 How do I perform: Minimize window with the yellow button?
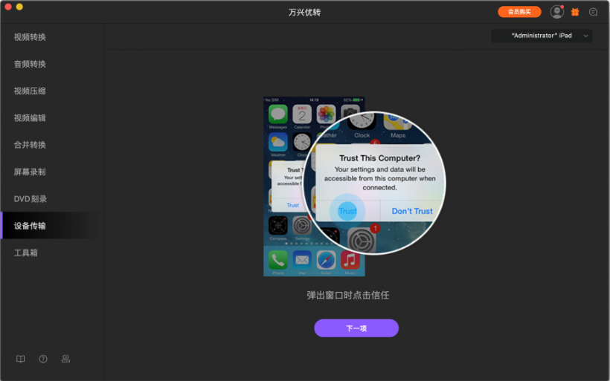pos(19,7)
